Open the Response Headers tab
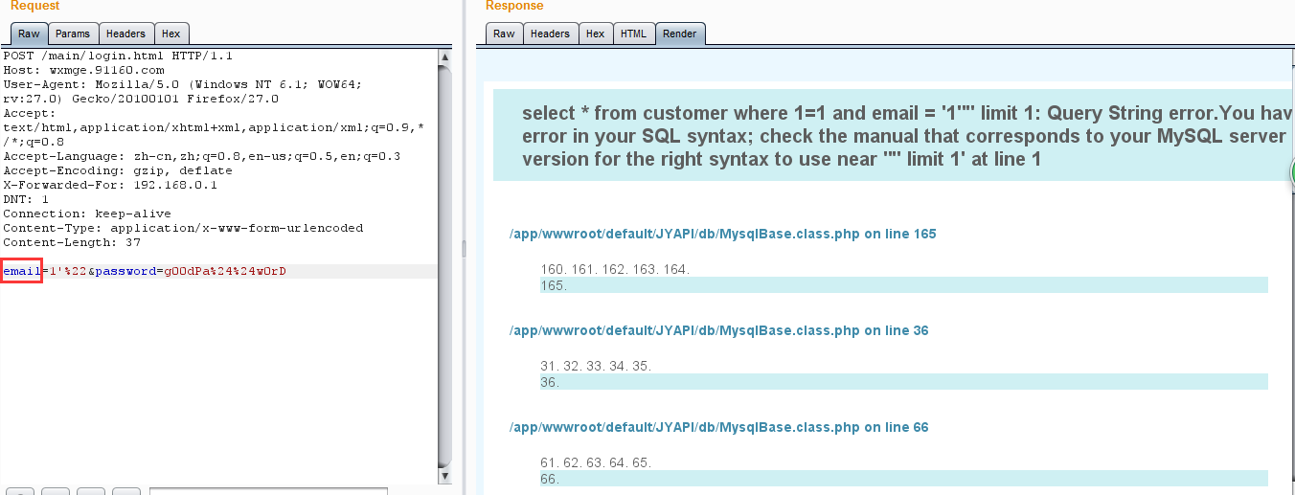 point(550,34)
